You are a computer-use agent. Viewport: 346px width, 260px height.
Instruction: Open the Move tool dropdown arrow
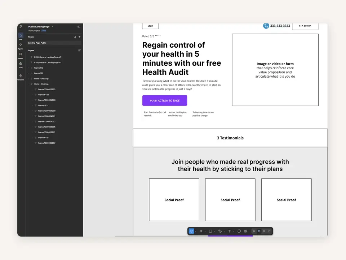click(195, 231)
